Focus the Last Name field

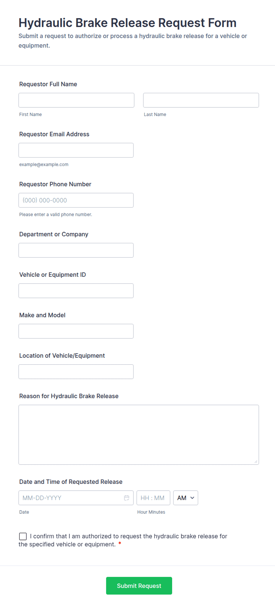[x=201, y=100]
